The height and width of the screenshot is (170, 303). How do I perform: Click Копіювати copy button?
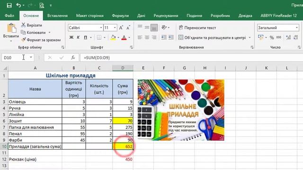(34, 33)
